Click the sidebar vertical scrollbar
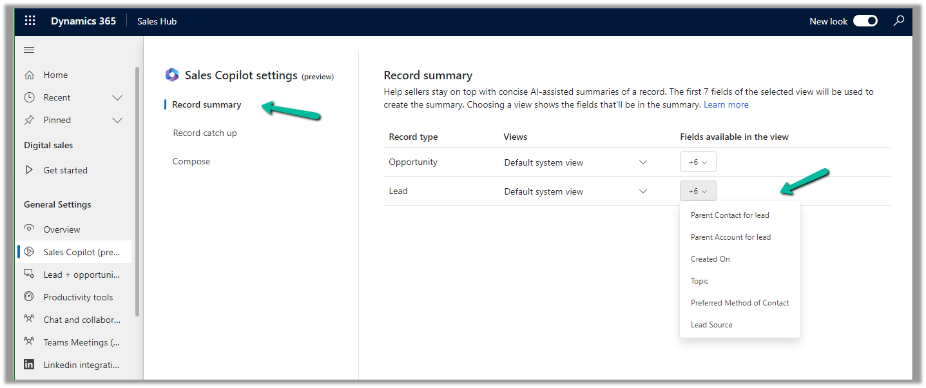 [x=137, y=193]
